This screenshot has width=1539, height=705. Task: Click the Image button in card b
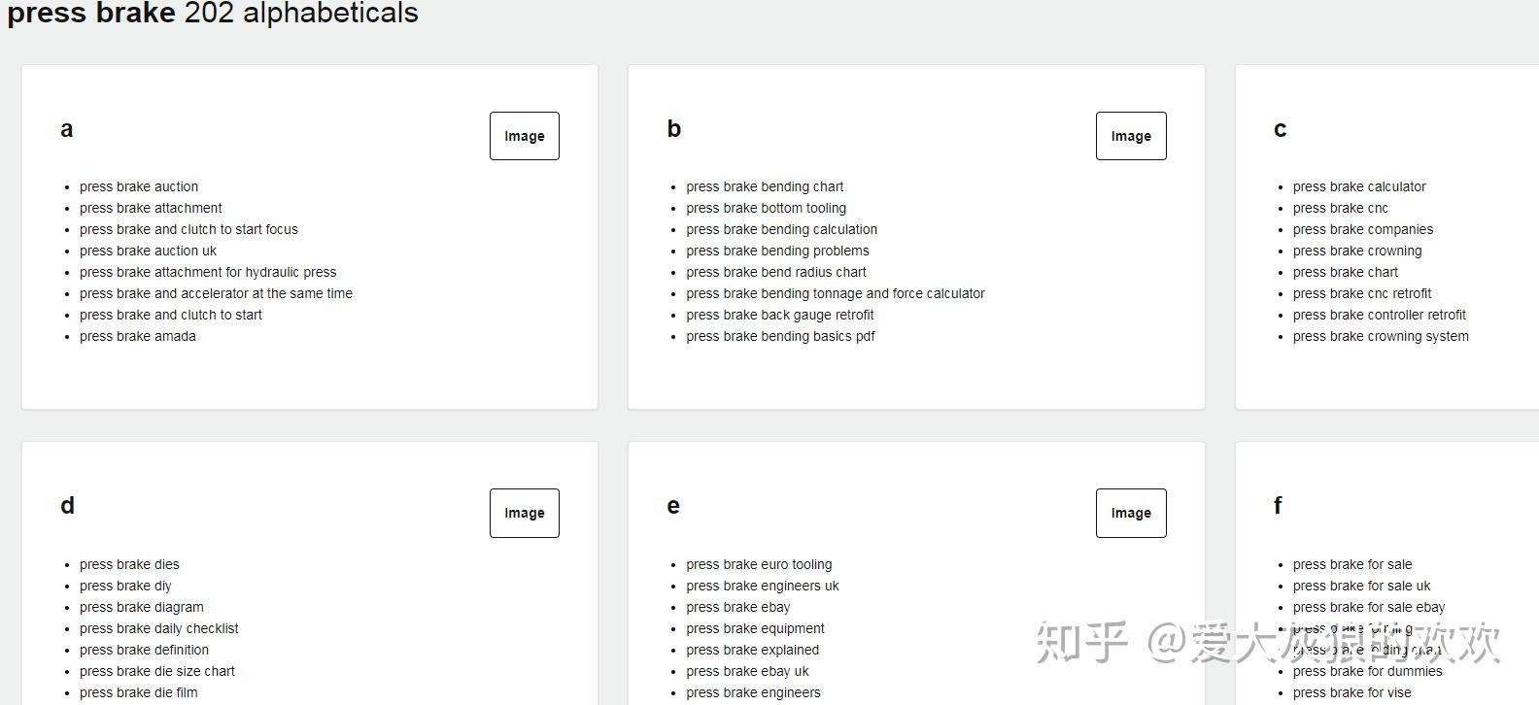point(1130,136)
